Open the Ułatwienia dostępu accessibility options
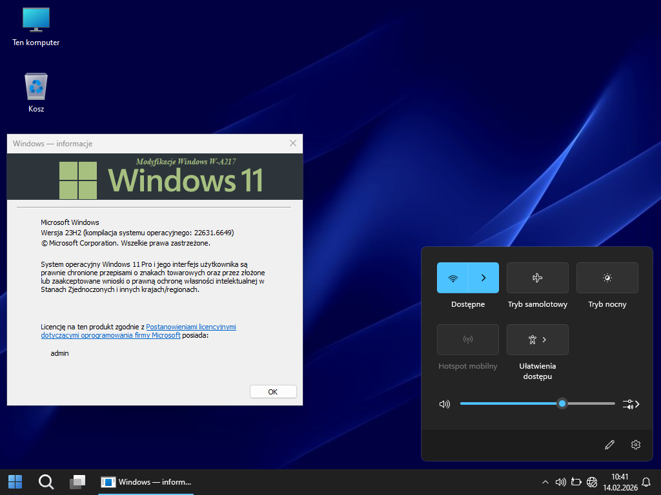The height and width of the screenshot is (495, 661). click(x=537, y=340)
